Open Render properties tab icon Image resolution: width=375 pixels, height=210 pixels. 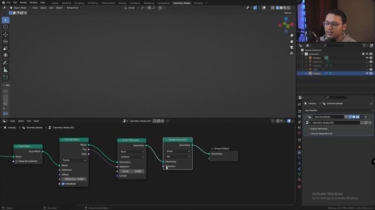pyautogui.click(x=299, y=111)
